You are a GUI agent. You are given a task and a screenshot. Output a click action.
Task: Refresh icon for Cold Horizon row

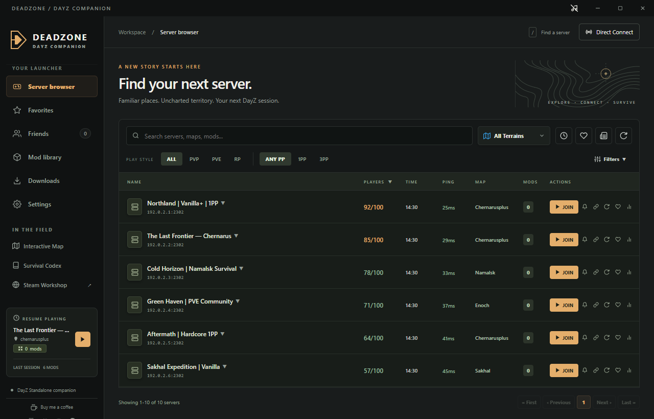pyautogui.click(x=607, y=272)
